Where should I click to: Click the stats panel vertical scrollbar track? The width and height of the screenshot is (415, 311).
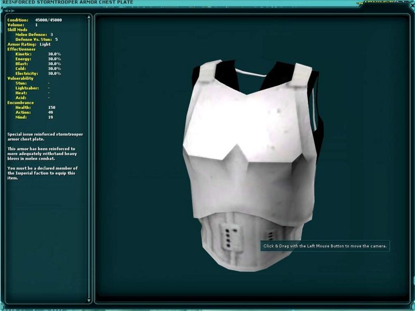(89, 155)
